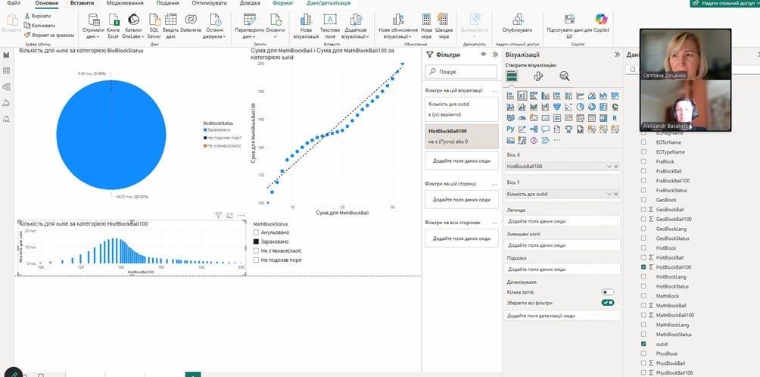This screenshot has height=377, width=760.
Task: Expand the 'Кількість для outid' Y-axis dropdown
Action: pos(609,195)
